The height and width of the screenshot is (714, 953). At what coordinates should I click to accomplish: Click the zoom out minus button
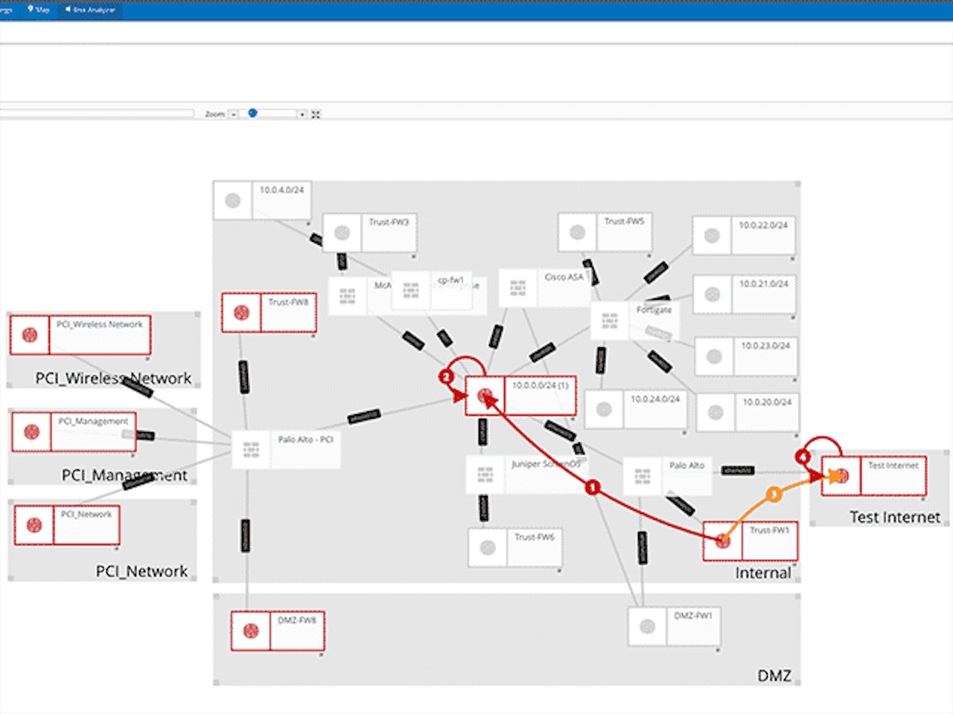(233, 114)
